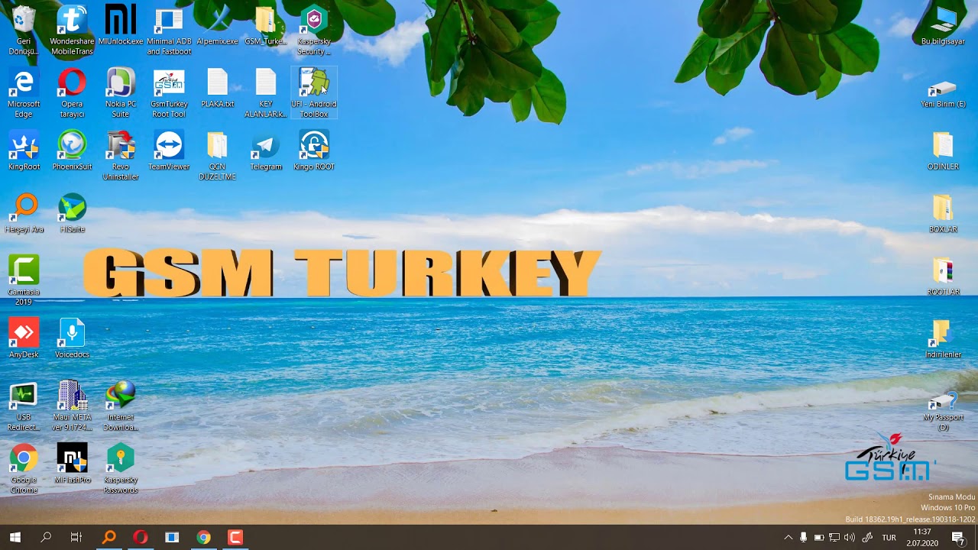
Task: Click the microphone tray icon
Action: pyautogui.click(x=803, y=537)
